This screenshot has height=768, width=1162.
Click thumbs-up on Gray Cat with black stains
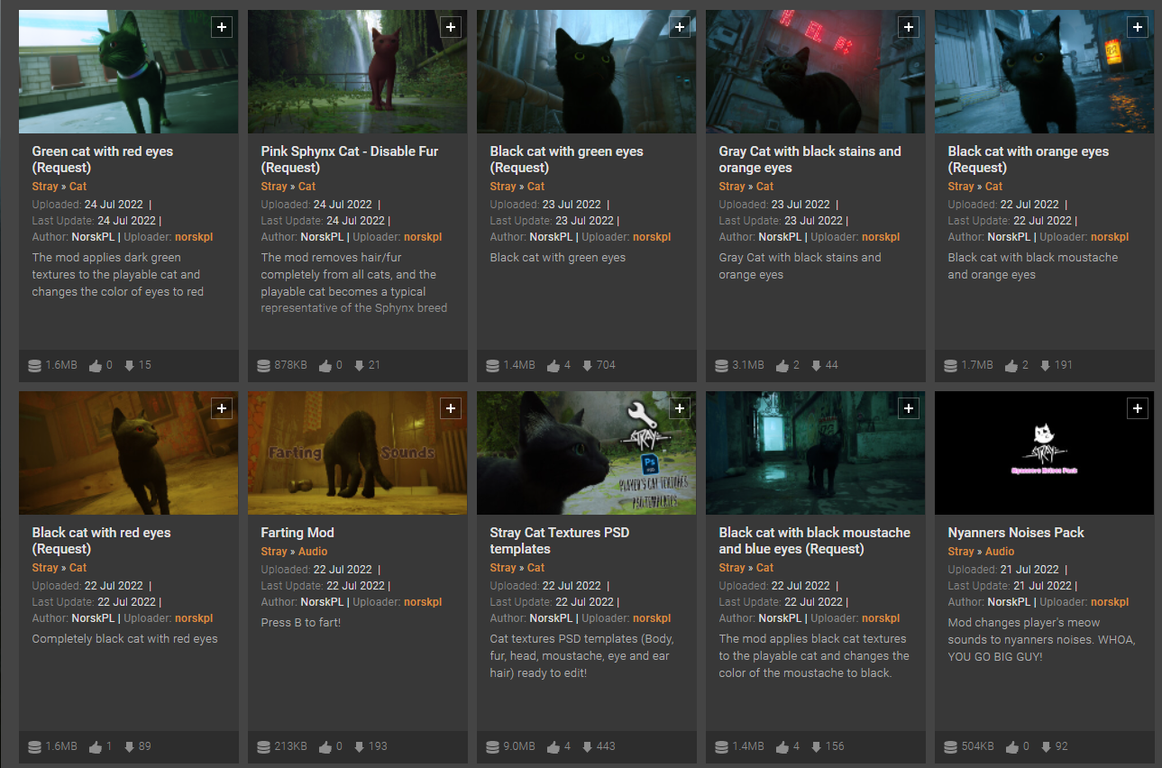point(782,366)
